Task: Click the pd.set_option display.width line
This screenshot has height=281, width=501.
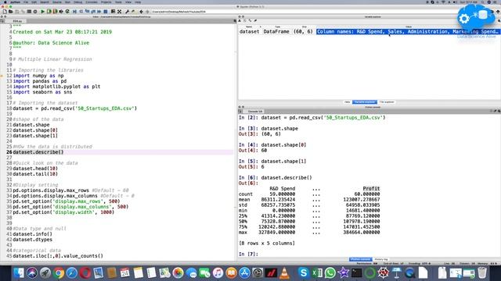Action: [x=63, y=212]
